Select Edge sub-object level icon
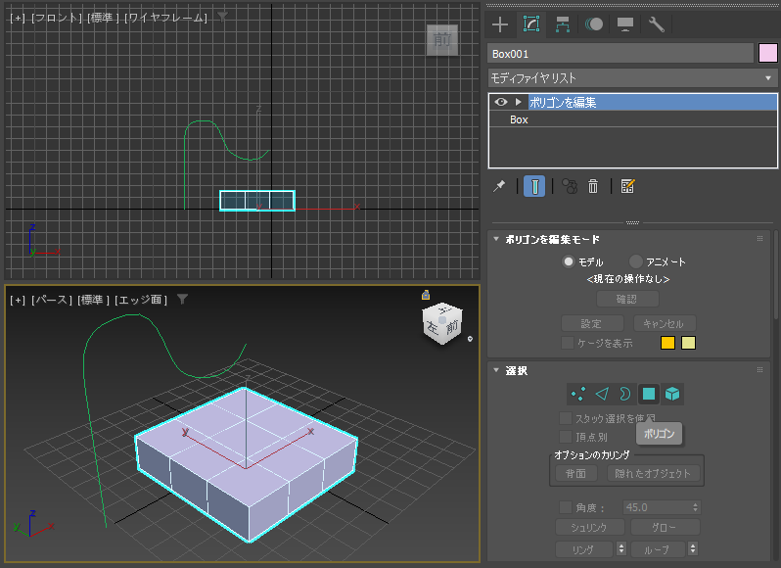781x568 pixels. 602,394
